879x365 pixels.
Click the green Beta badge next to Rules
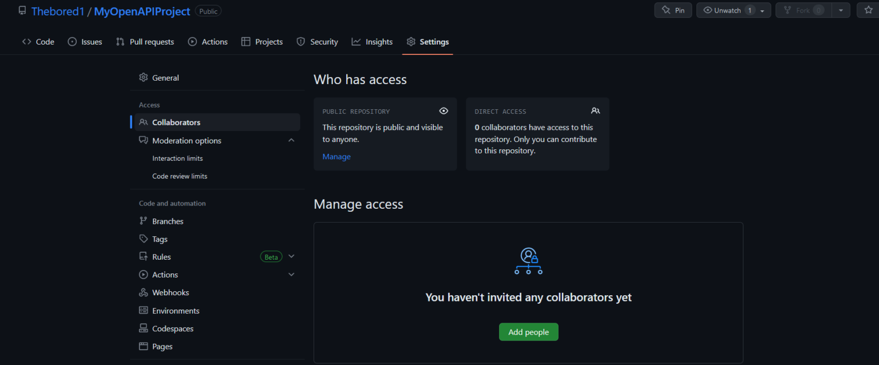coord(271,256)
